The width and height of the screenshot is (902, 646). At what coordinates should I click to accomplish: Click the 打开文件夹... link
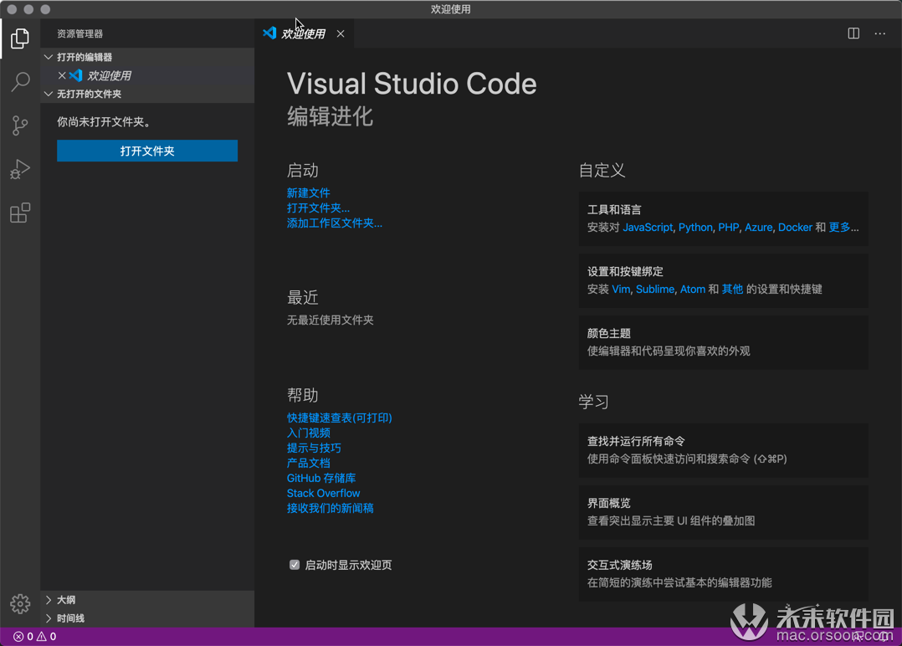(x=318, y=208)
